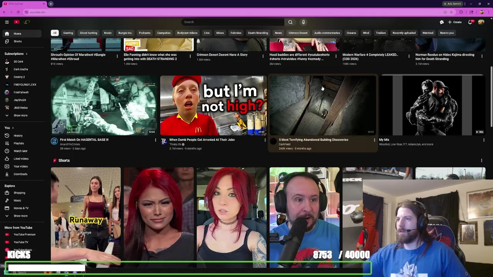The height and width of the screenshot is (277, 493).
Task: Select the Watched chip
Action: (428, 33)
